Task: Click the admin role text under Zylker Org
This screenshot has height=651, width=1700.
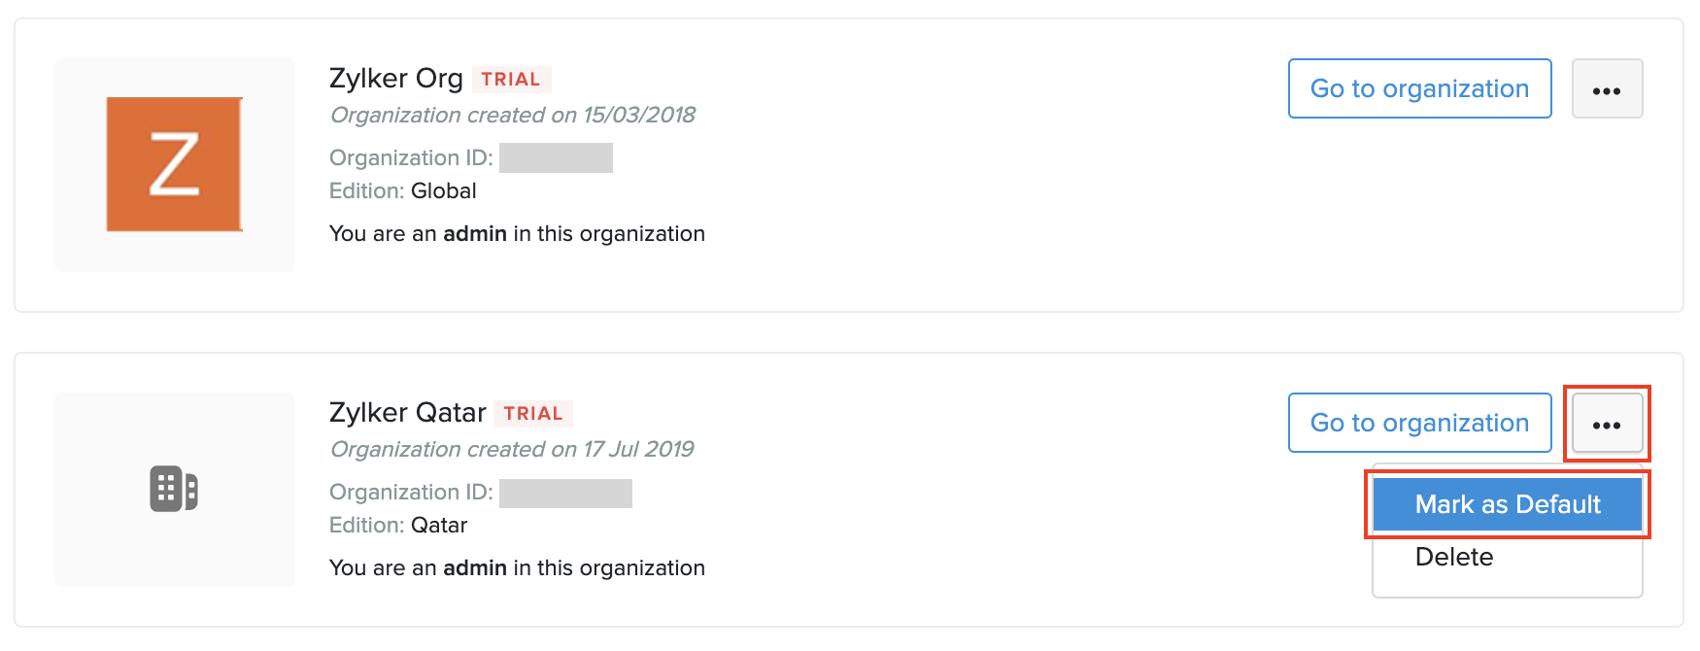Action: pyautogui.click(x=475, y=234)
